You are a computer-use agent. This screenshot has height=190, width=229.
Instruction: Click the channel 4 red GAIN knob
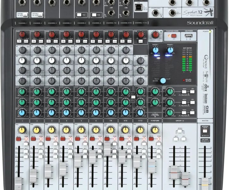tap(67, 35)
